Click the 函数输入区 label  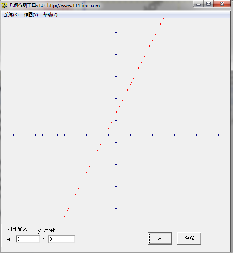pos(20,229)
